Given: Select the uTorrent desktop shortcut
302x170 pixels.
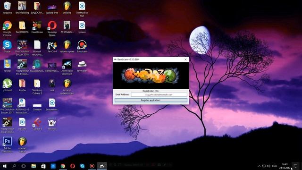Looking at the screenshot, I should (8, 85).
